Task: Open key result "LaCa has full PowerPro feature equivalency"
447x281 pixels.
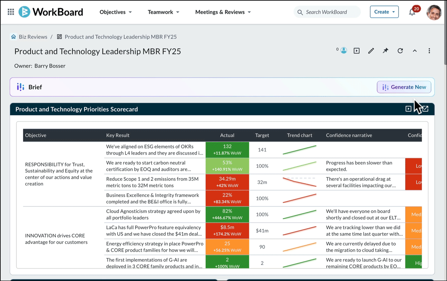Action: click(x=154, y=231)
